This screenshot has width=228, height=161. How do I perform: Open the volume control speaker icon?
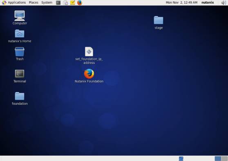click(224, 2)
